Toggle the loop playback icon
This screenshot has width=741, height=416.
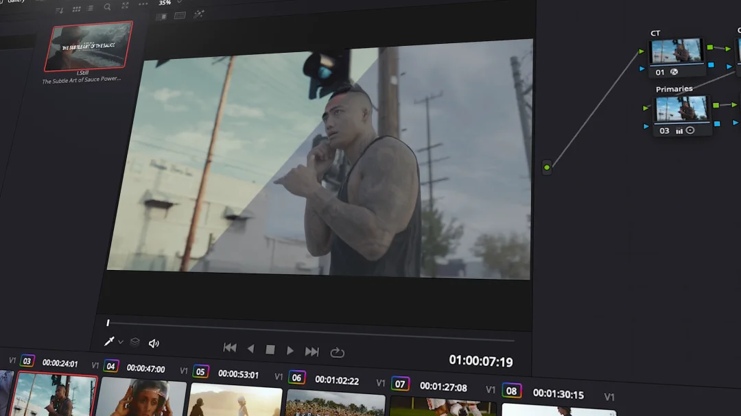(x=337, y=352)
